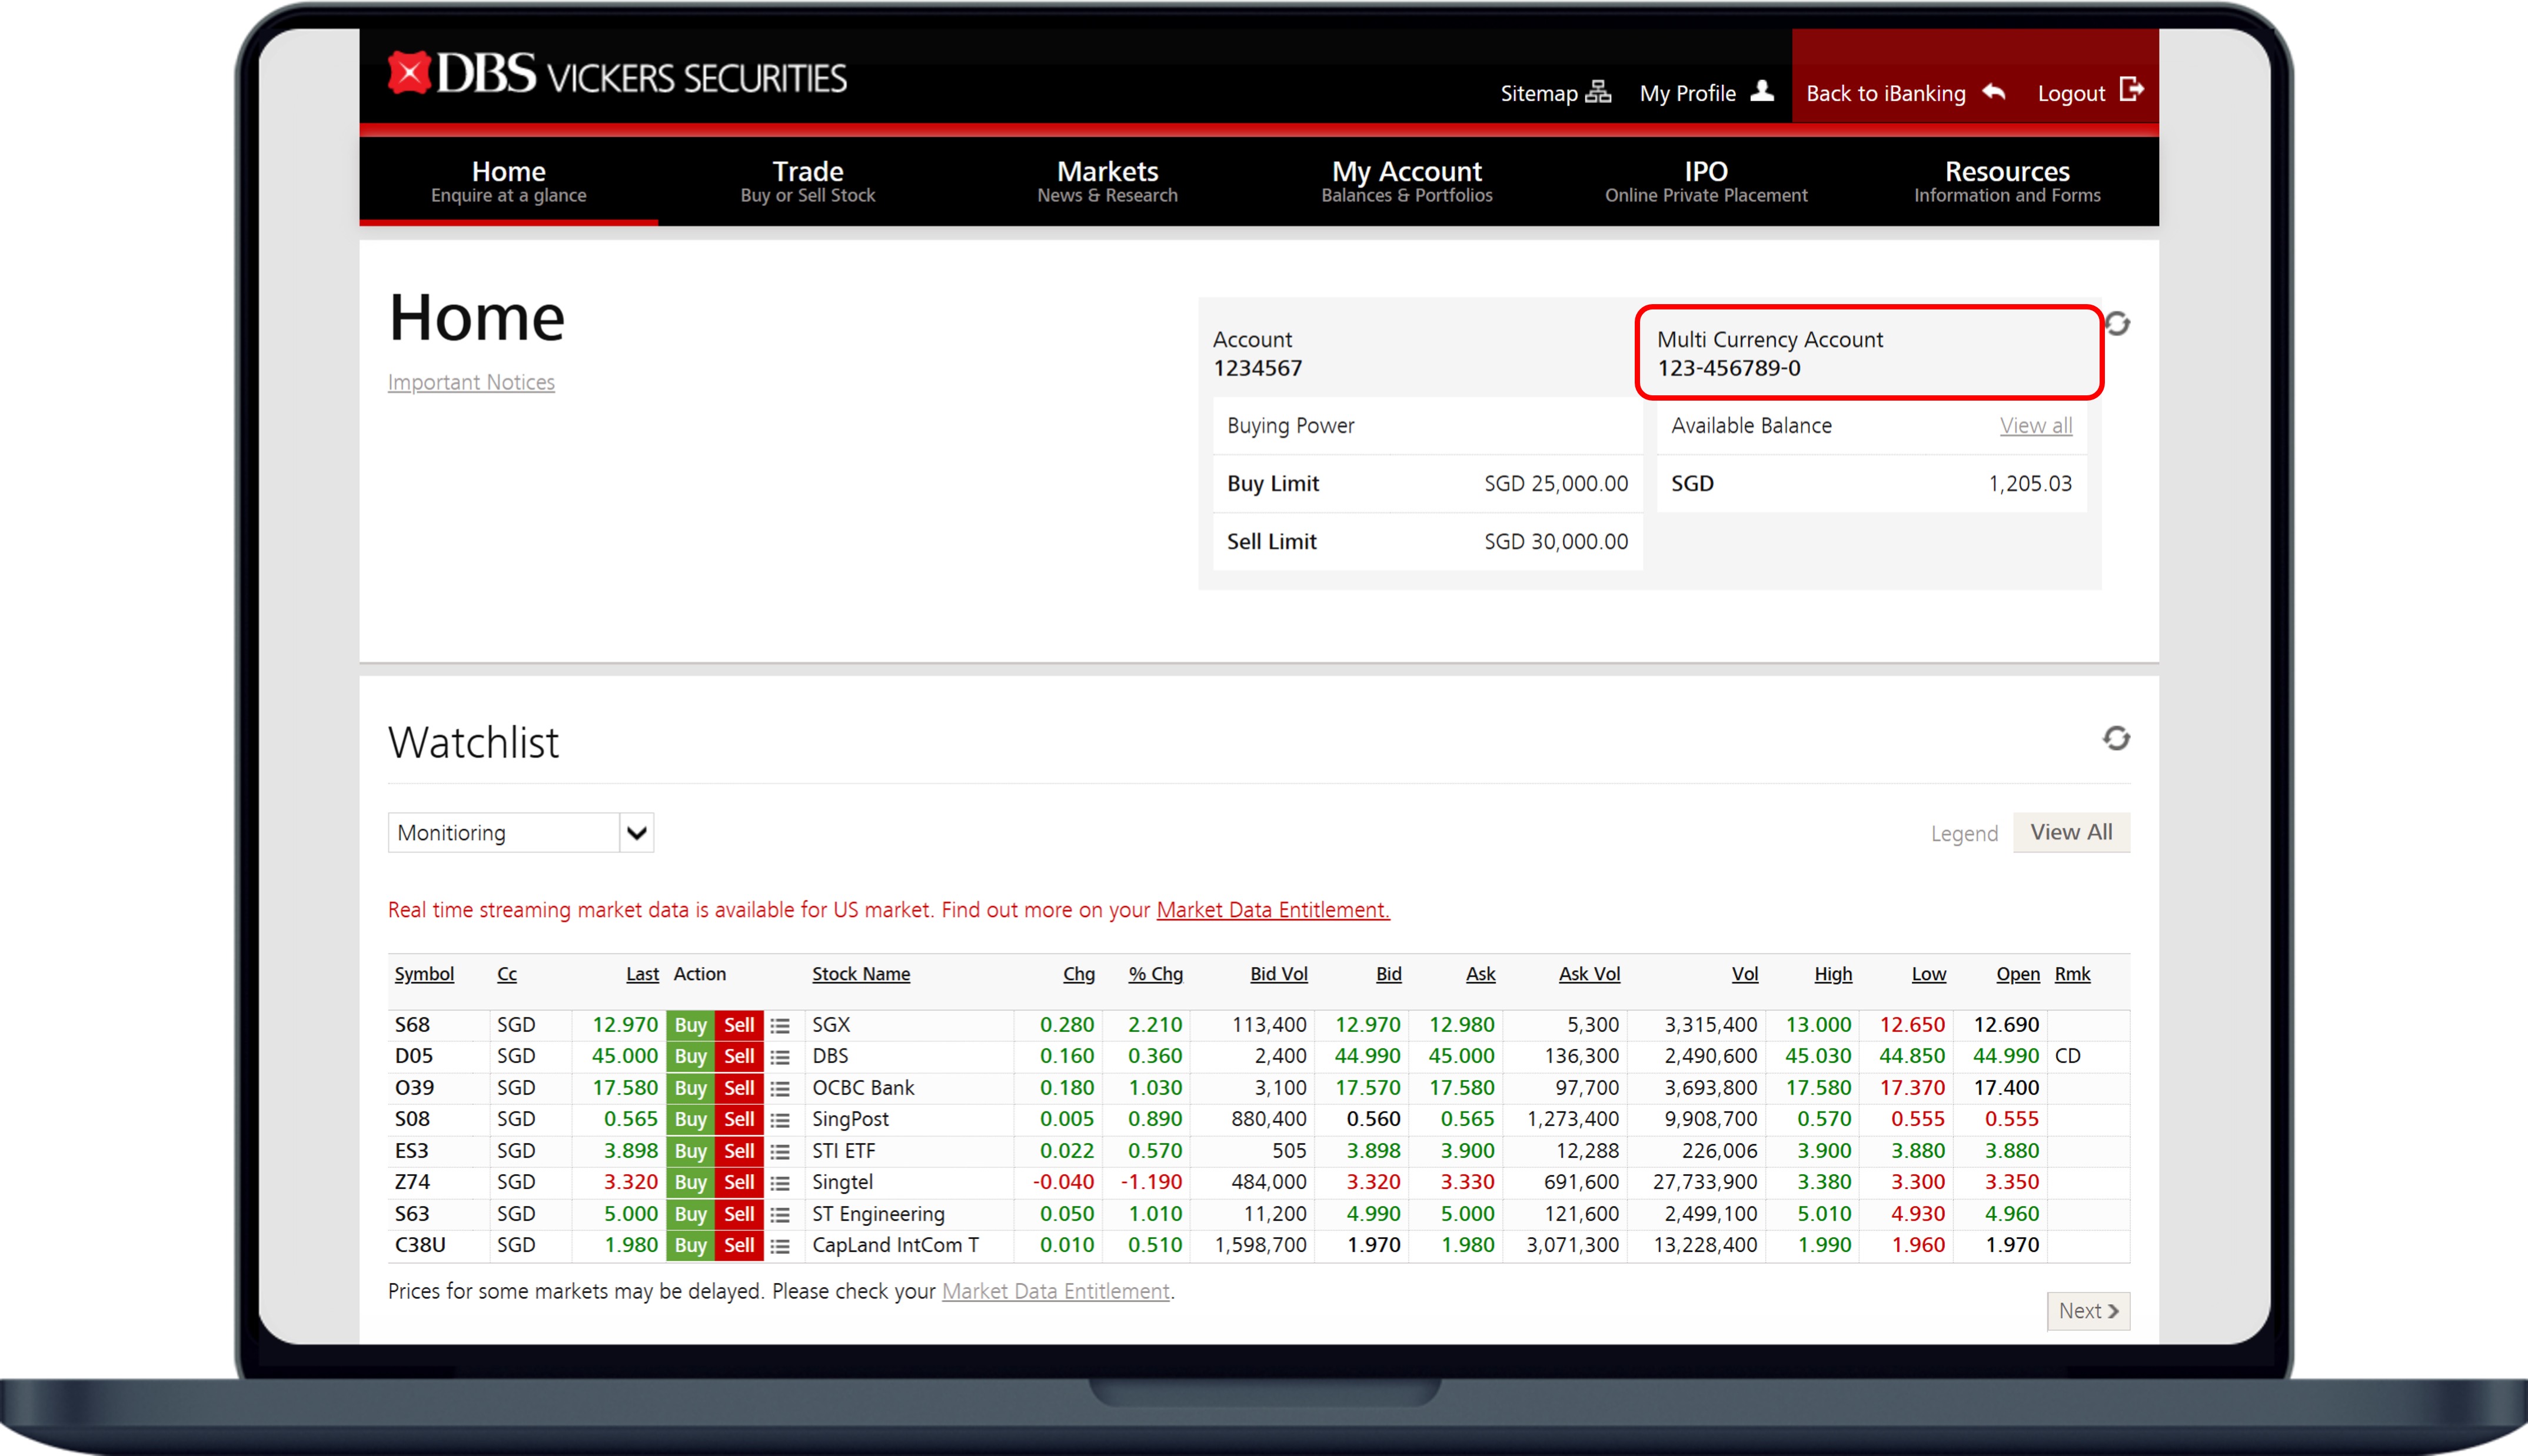The width and height of the screenshot is (2528, 1456).
Task: Click Account number 1234567
Action: point(1257,368)
